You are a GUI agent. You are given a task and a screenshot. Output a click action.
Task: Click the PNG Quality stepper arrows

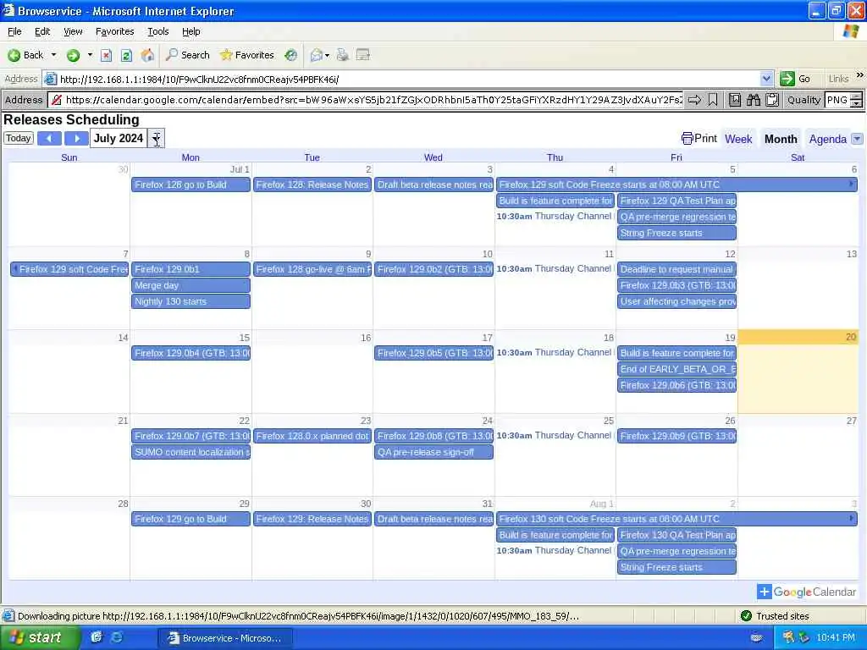pyautogui.click(x=856, y=100)
